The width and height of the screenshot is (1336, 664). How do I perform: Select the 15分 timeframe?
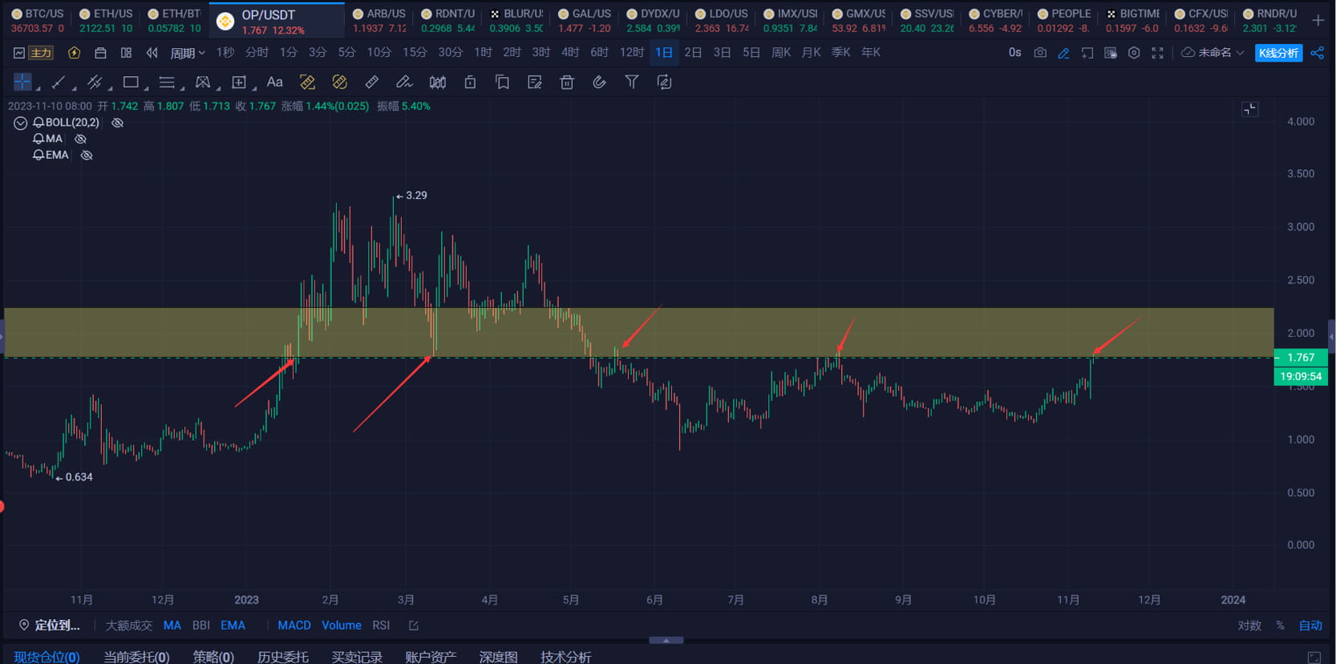tap(415, 53)
